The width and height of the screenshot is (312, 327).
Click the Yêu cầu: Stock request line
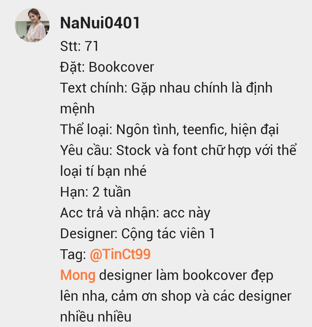coord(178,150)
